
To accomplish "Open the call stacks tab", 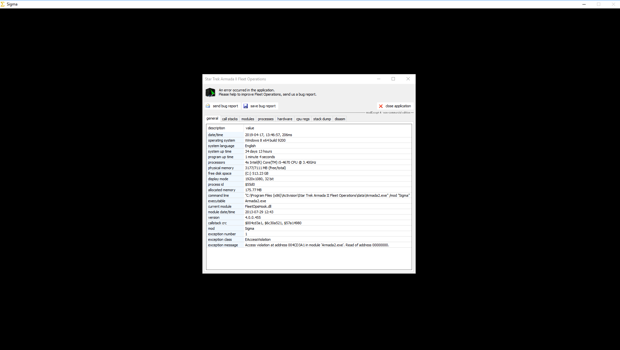I will tap(230, 119).
